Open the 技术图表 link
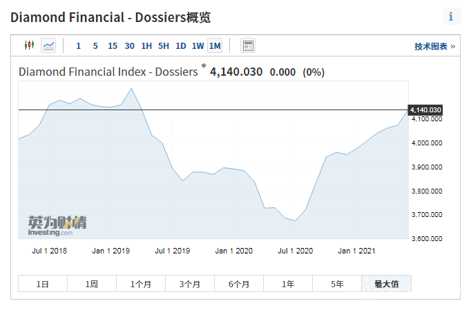Screen dimensions: 471x312 click(434, 46)
